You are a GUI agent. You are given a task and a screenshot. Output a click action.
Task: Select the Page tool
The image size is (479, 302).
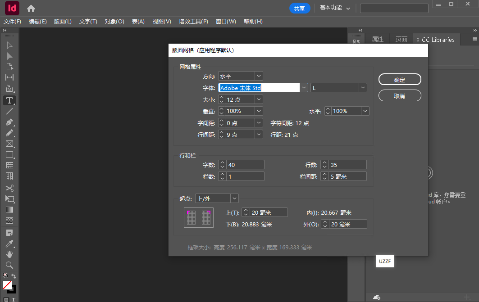pyautogui.click(x=9, y=67)
